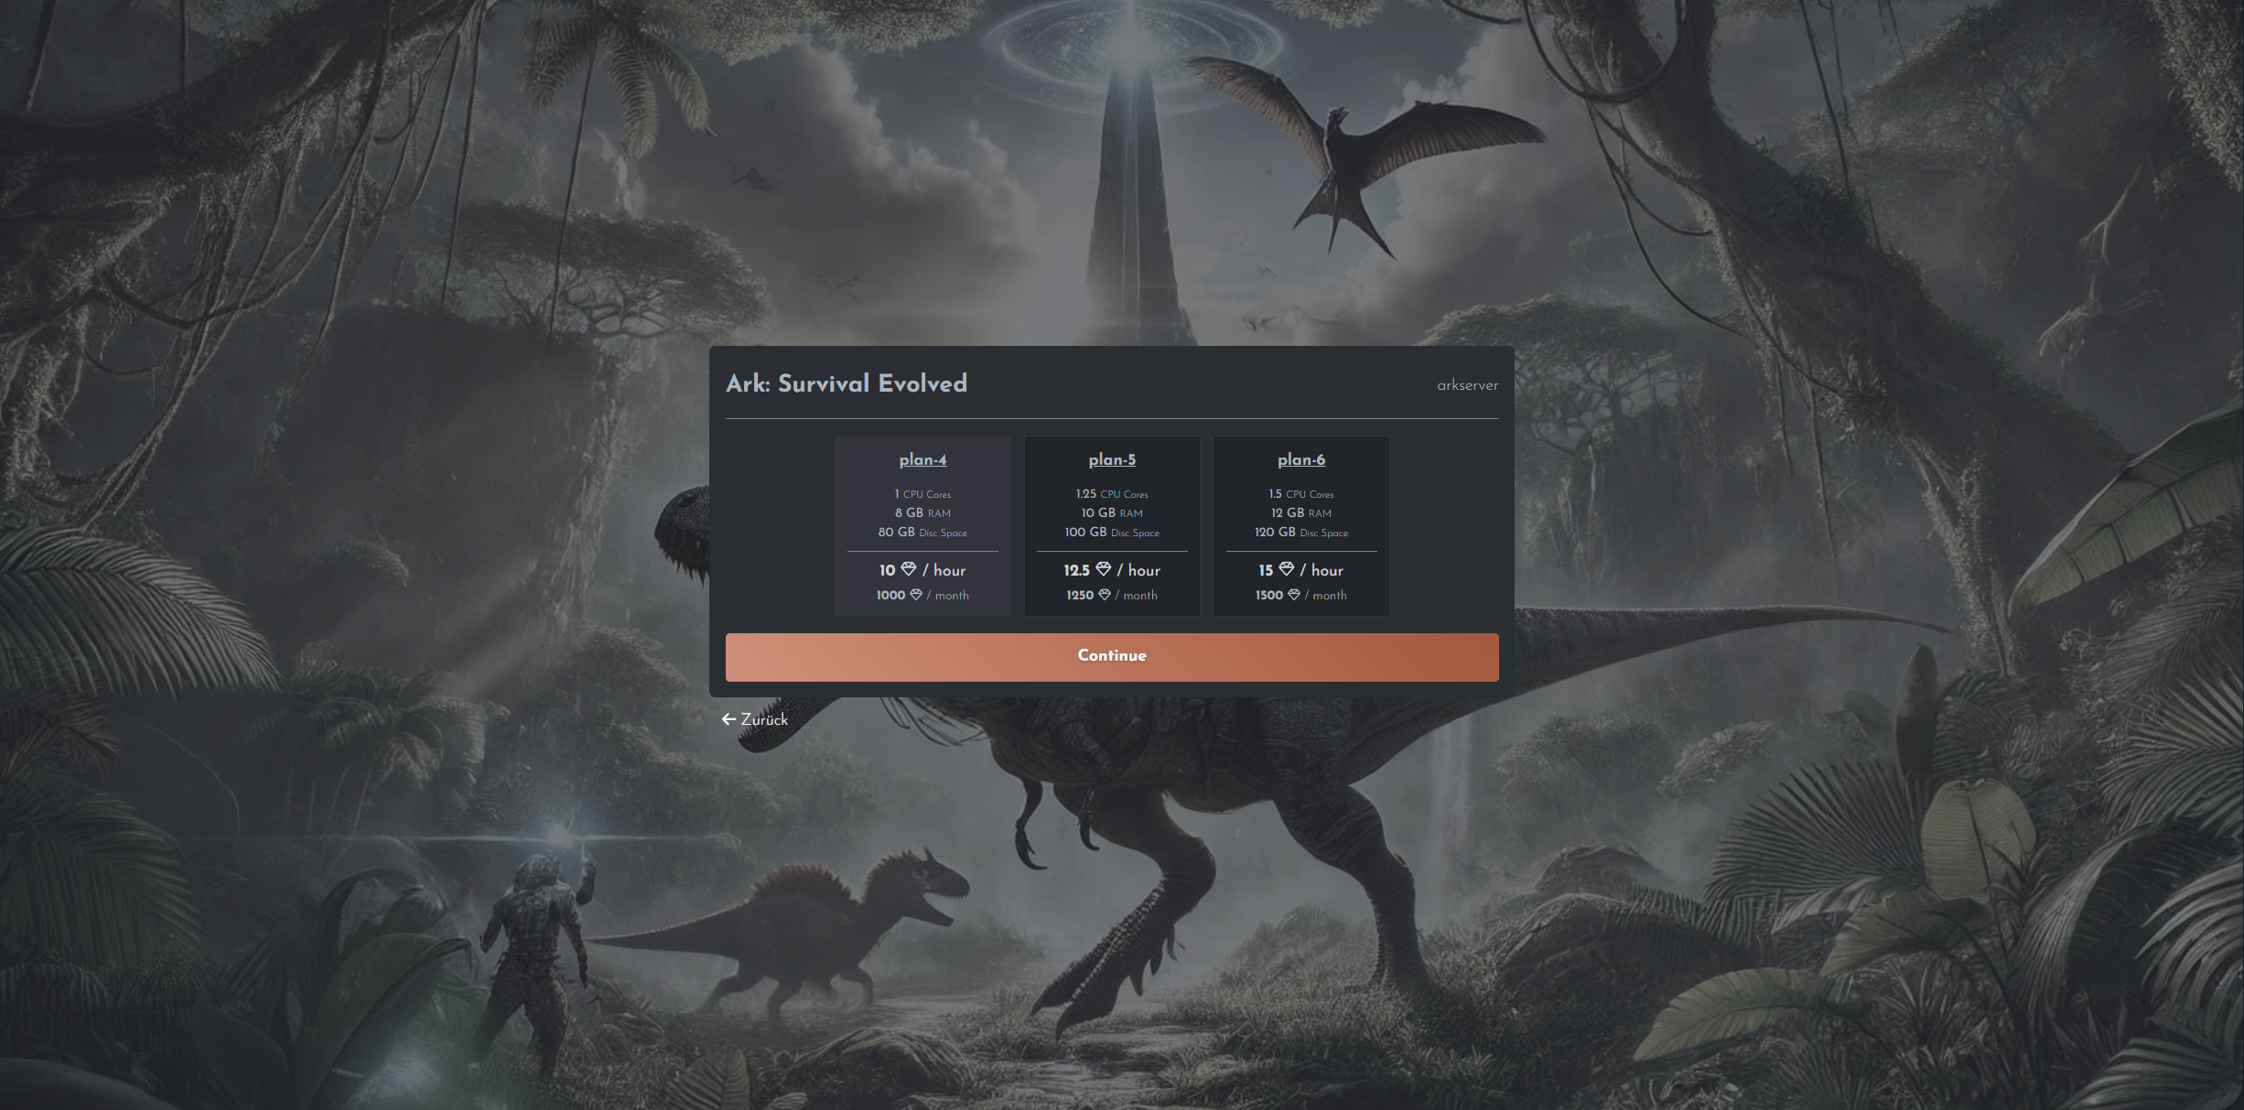The height and width of the screenshot is (1110, 2244).
Task: Click plan-4's hourly price diamond icon
Action: click(x=909, y=569)
